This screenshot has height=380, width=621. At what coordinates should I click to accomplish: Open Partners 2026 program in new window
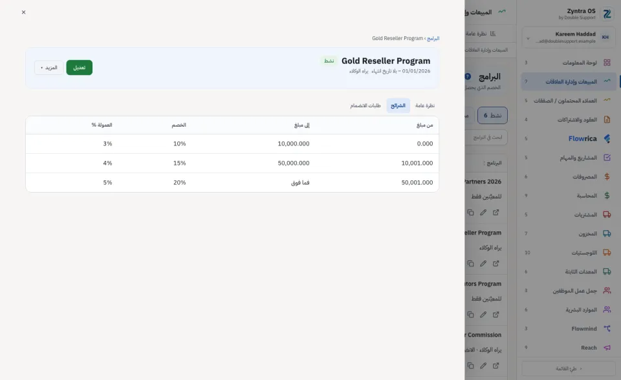pyautogui.click(x=496, y=213)
